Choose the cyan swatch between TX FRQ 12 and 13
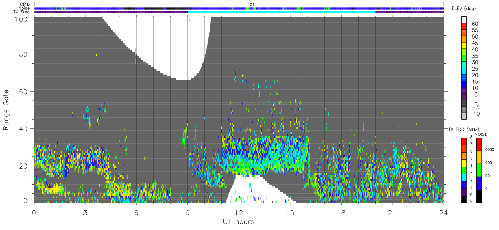Screen dimensions: 499x230 464,177
